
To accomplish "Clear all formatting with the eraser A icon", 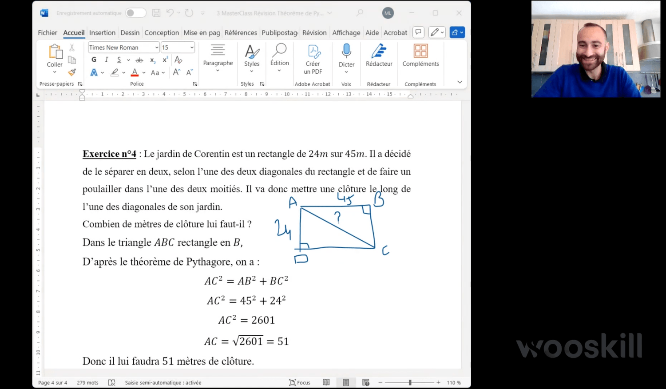I will (x=178, y=60).
